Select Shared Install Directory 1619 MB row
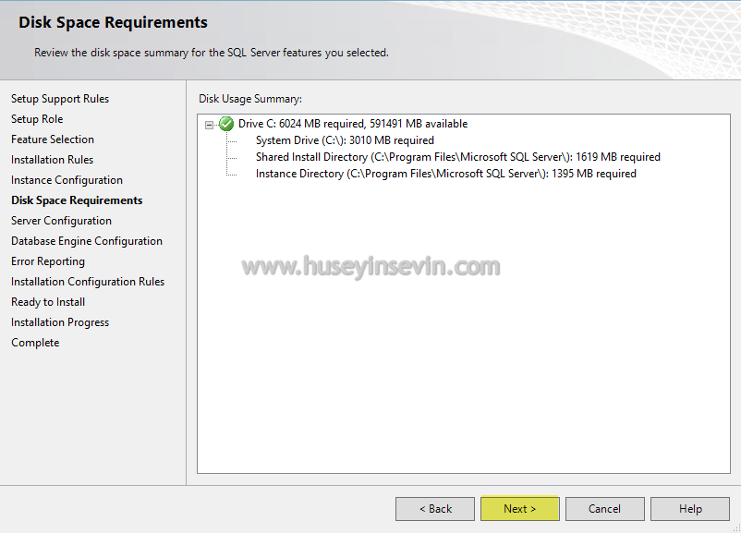The image size is (741, 533). (458, 157)
